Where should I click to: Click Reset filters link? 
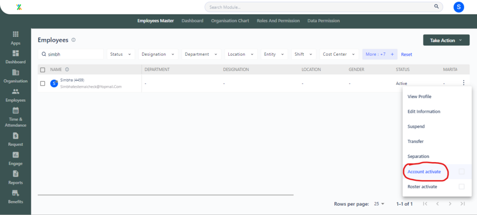pyautogui.click(x=406, y=55)
